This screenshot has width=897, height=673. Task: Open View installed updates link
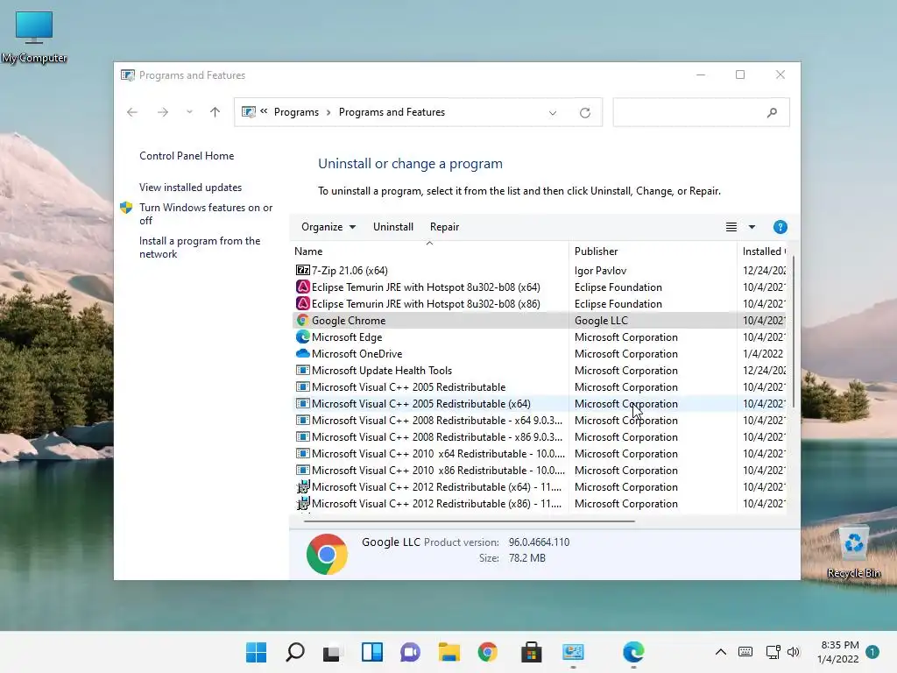190,188
